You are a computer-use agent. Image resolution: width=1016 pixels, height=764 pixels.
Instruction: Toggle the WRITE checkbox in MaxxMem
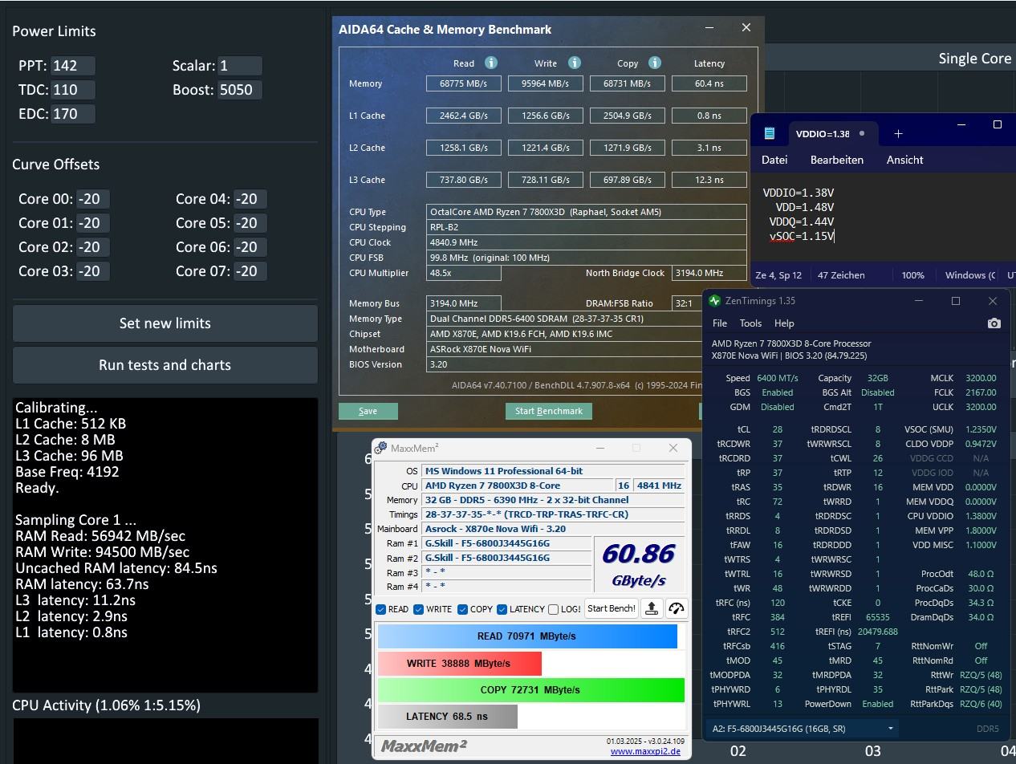(x=418, y=609)
